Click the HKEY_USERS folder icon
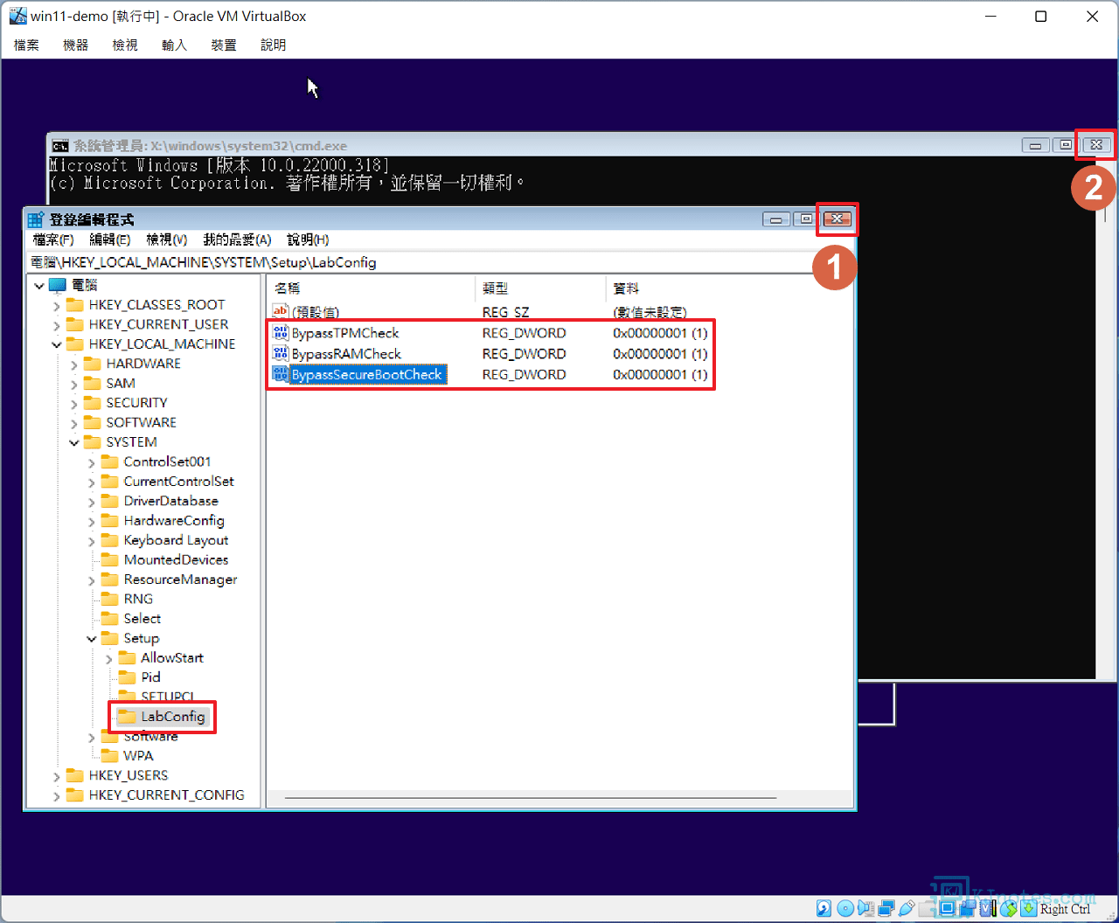The image size is (1119, 923). [x=75, y=775]
